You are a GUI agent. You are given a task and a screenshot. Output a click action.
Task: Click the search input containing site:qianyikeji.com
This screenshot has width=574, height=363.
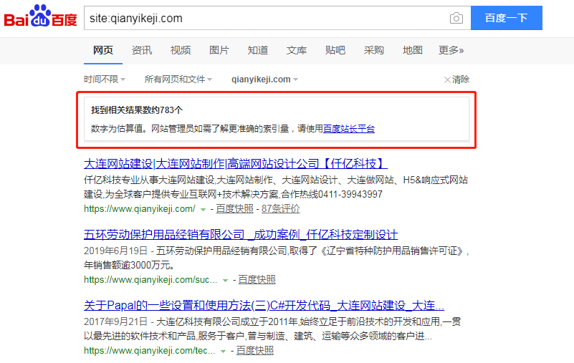pos(265,18)
